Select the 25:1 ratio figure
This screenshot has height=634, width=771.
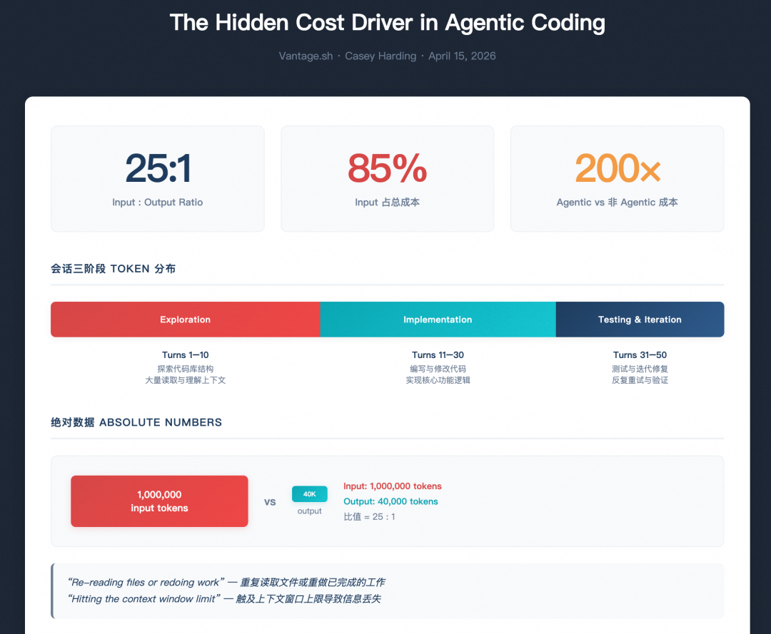158,168
